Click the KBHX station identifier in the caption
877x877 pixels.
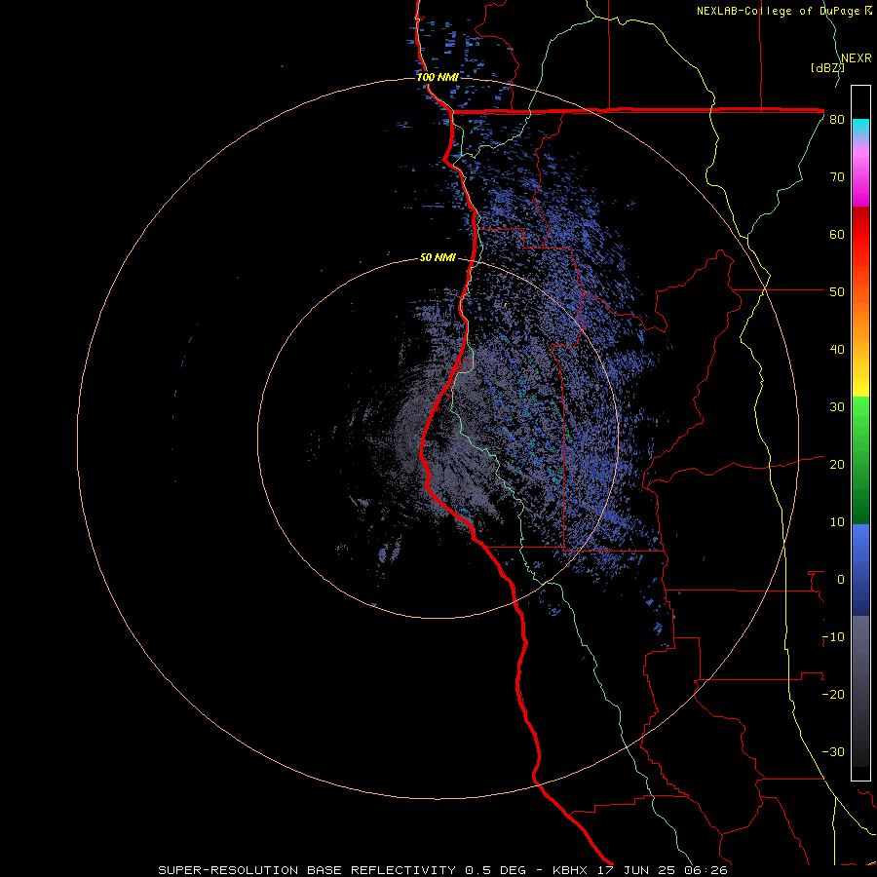pyautogui.click(x=569, y=870)
